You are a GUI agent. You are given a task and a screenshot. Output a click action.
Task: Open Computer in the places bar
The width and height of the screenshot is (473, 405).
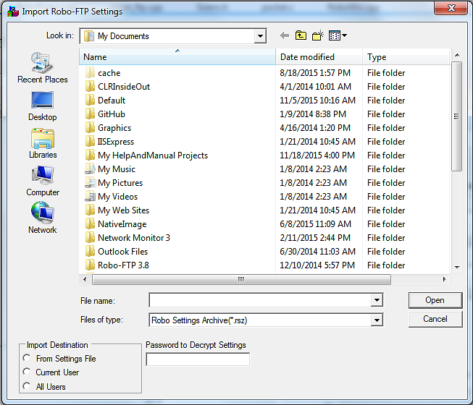[x=42, y=181]
